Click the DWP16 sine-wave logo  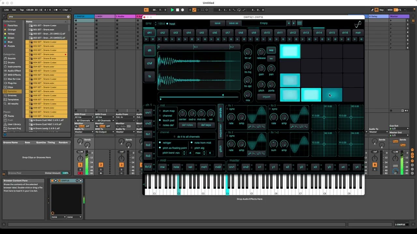coord(358,24)
